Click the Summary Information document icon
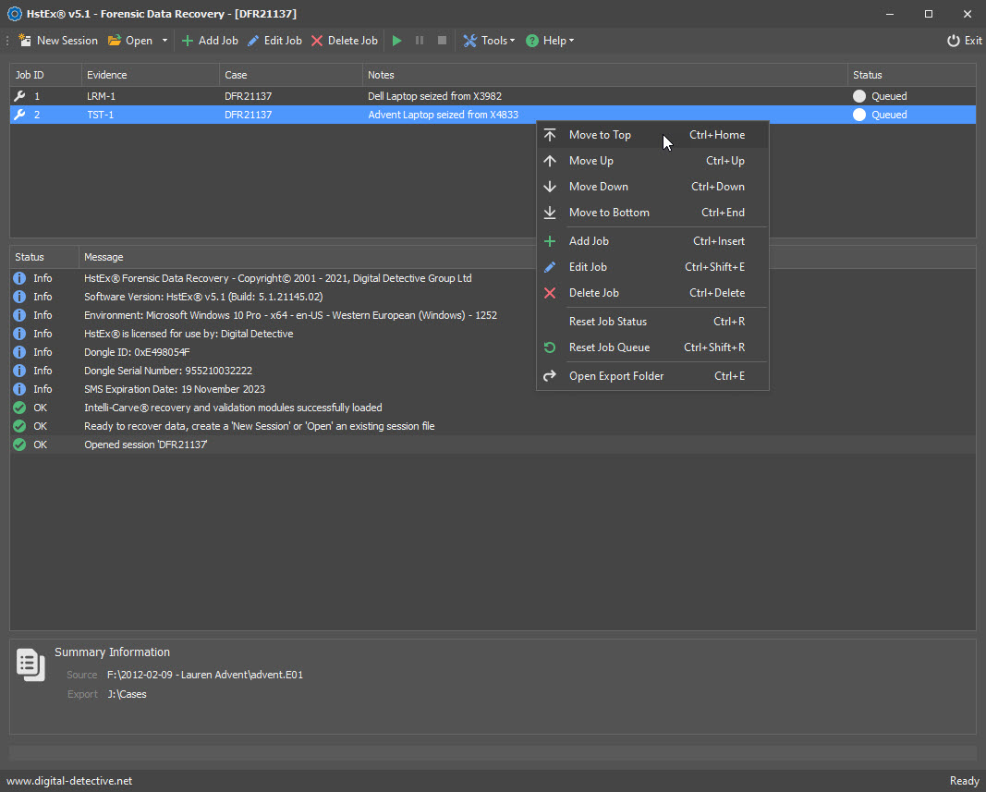Screen dimensions: 986x792 (x=30, y=664)
